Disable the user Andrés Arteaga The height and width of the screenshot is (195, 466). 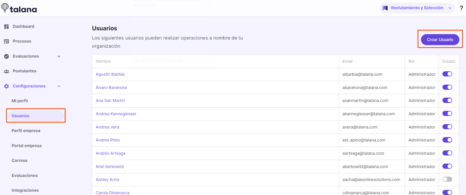[x=447, y=153]
